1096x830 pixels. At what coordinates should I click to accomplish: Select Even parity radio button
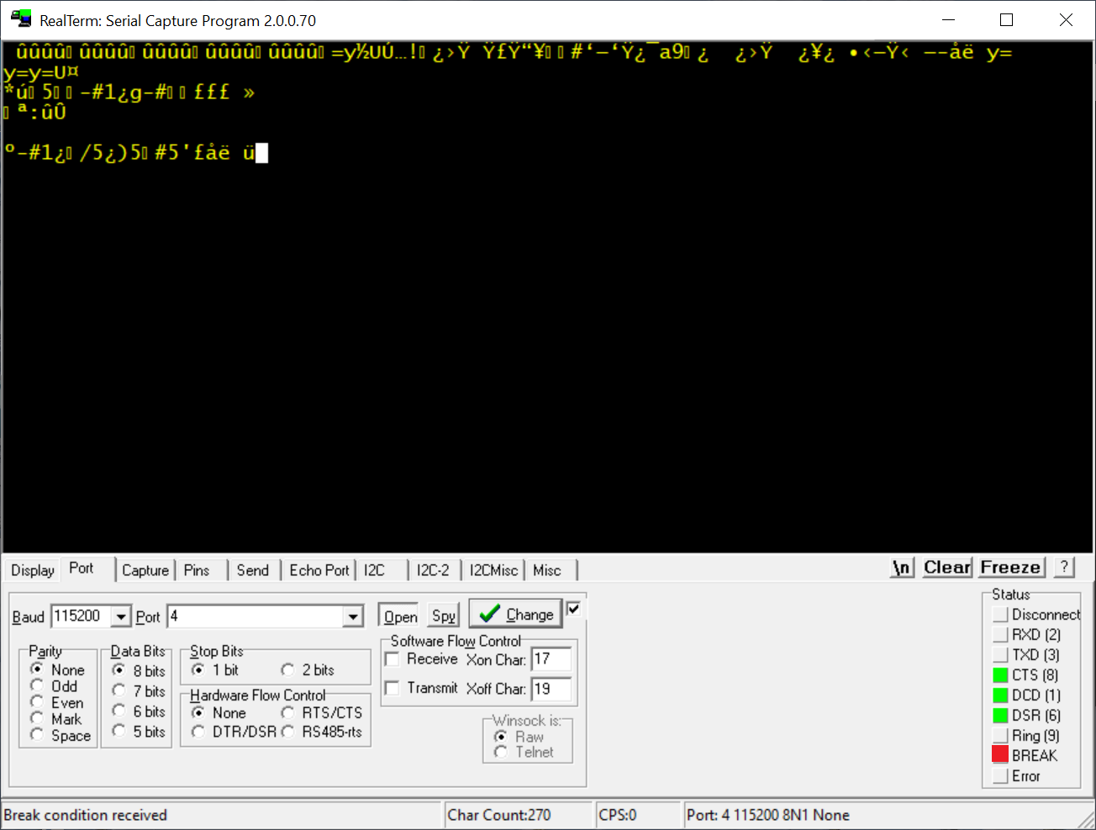(x=37, y=702)
